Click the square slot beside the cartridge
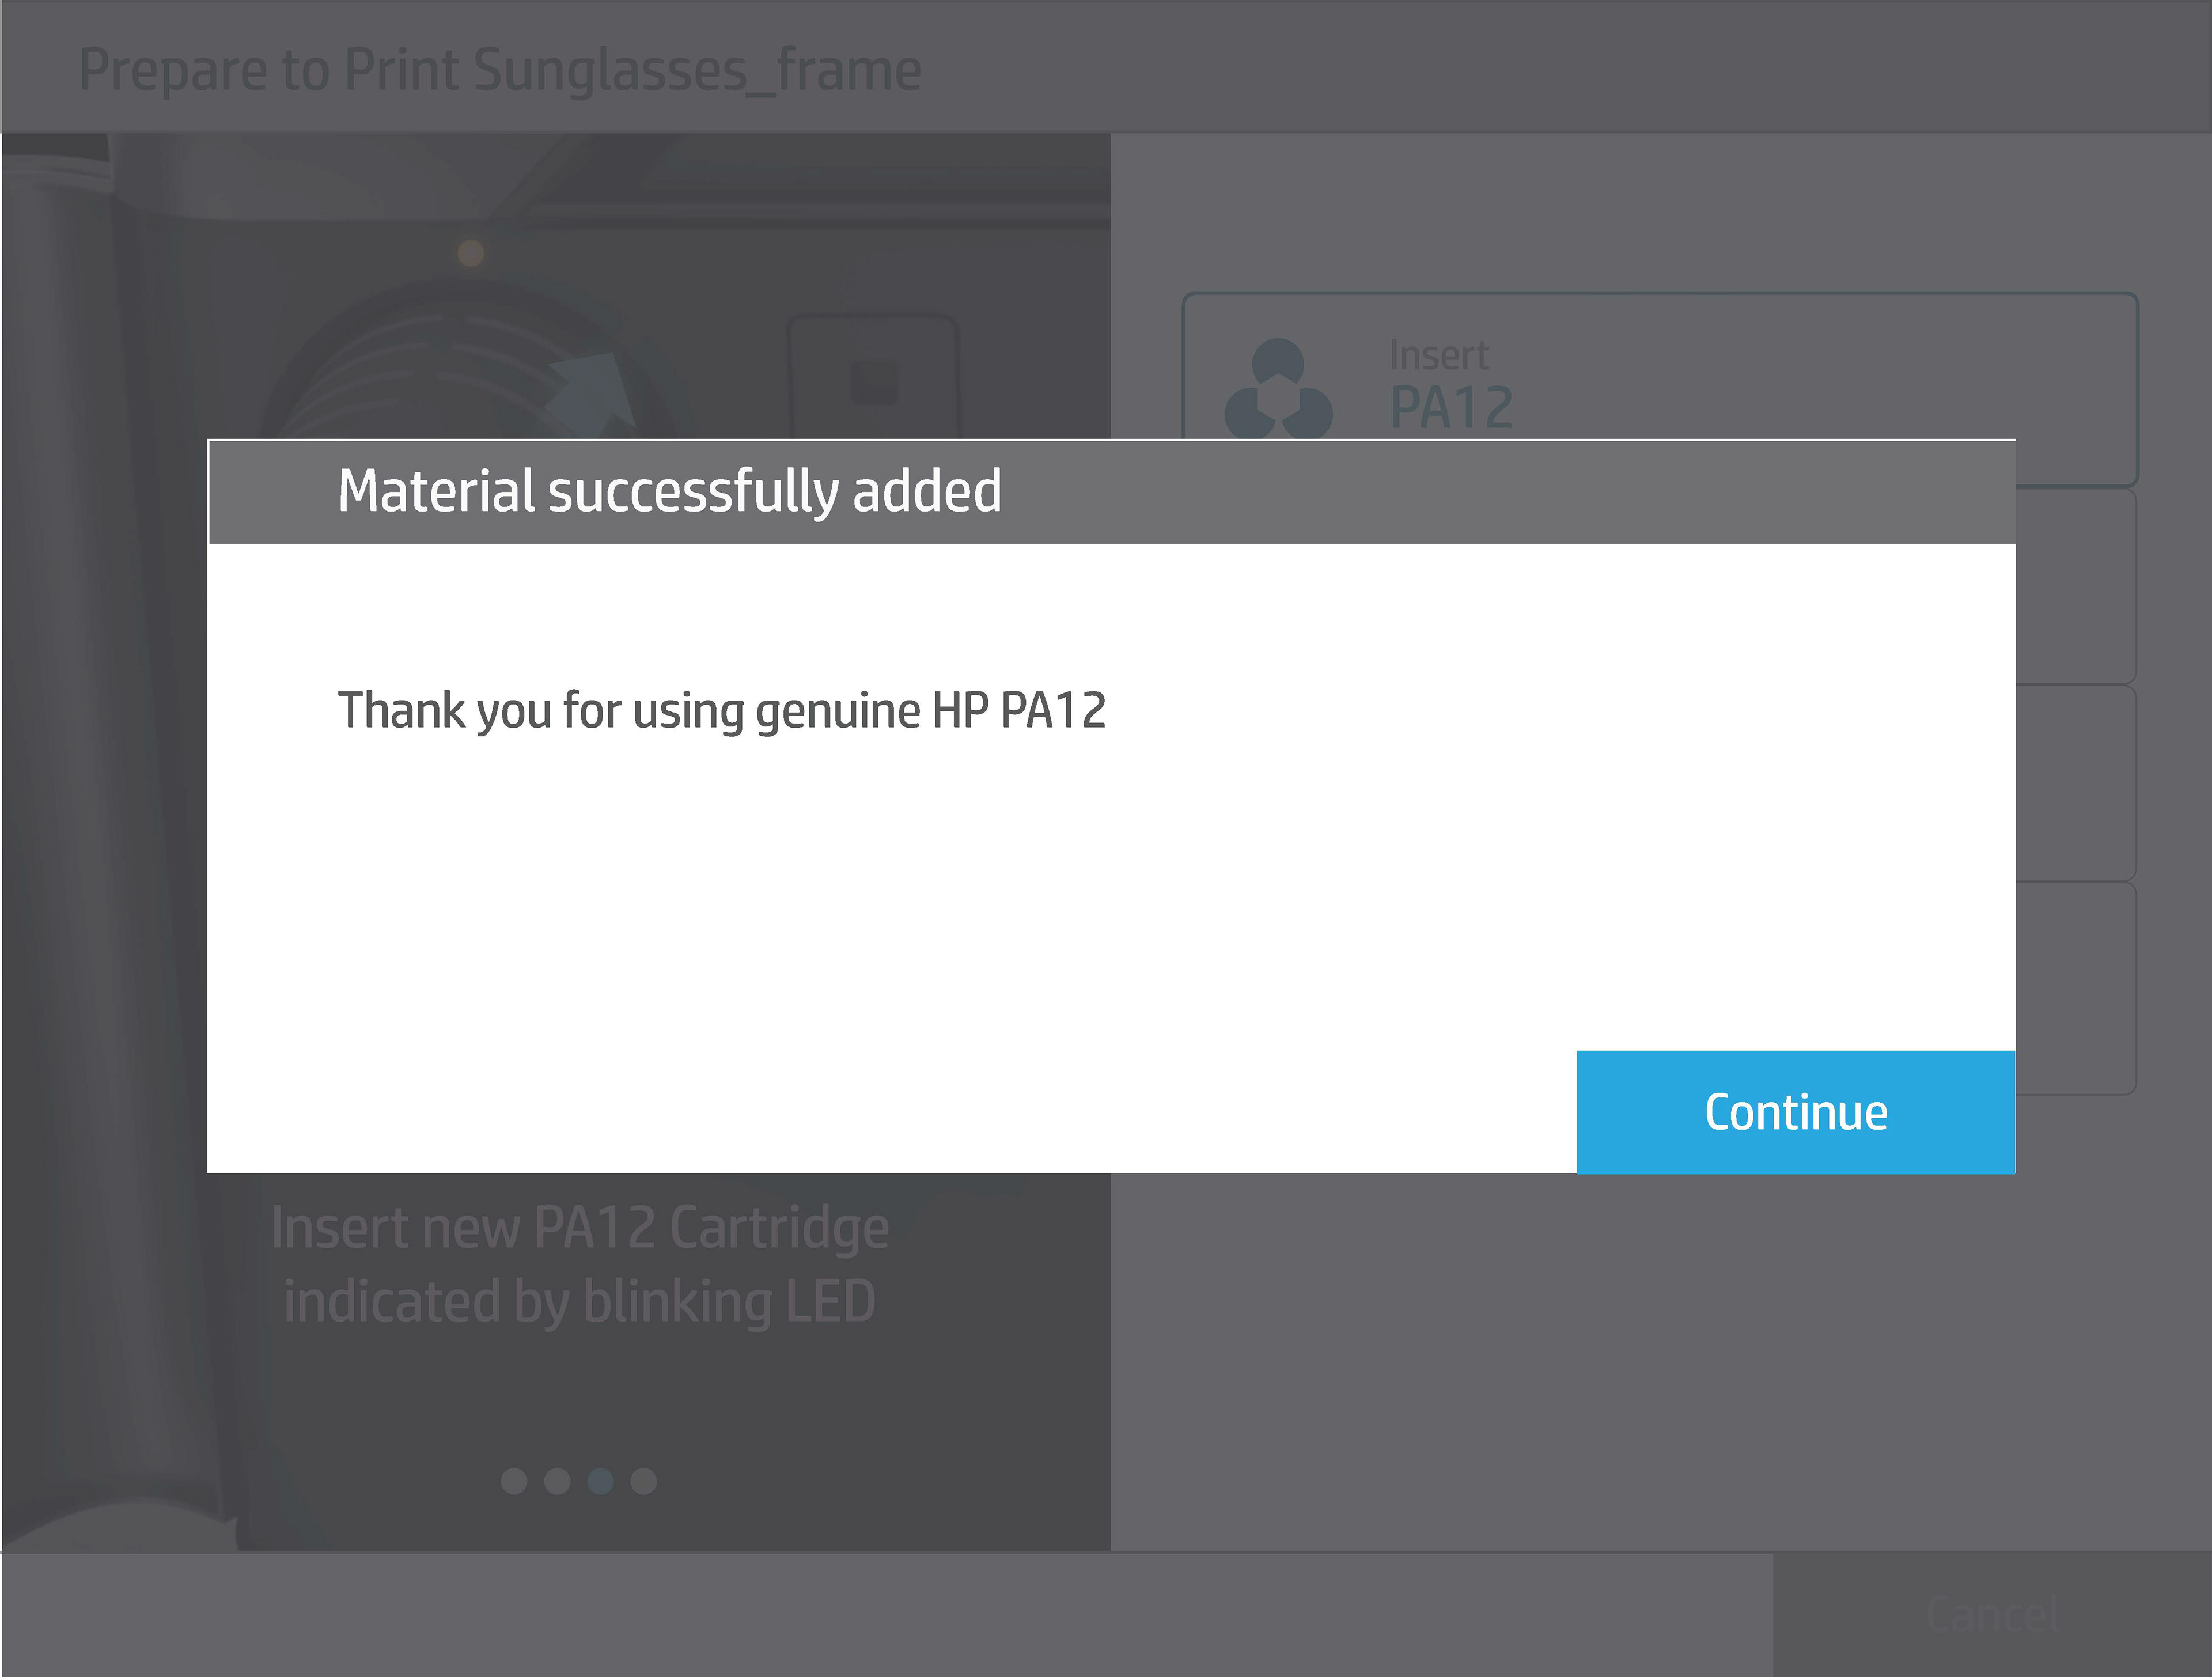The width and height of the screenshot is (2212, 1677). (873, 380)
